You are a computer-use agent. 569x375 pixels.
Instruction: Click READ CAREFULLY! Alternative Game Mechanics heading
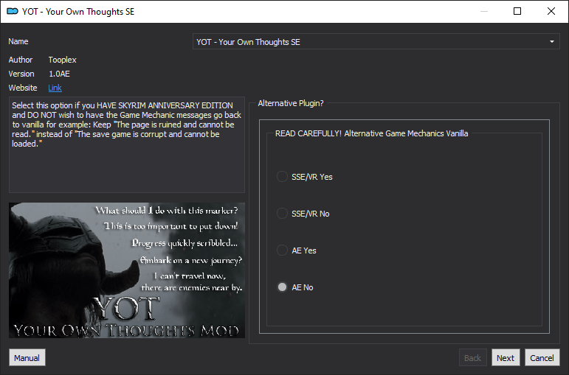click(372, 133)
